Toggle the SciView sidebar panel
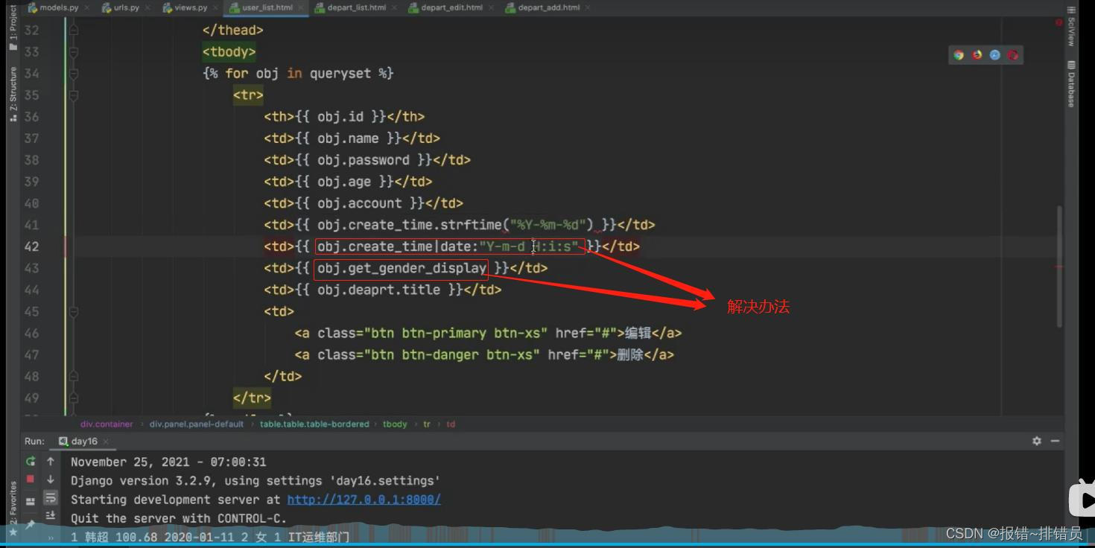This screenshot has width=1095, height=548. (1070, 33)
